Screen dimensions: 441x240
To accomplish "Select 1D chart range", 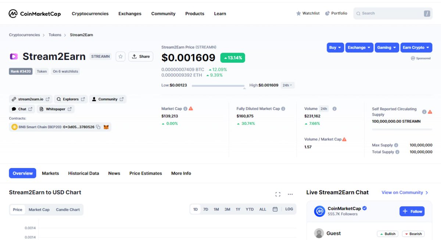I will 196,209.
